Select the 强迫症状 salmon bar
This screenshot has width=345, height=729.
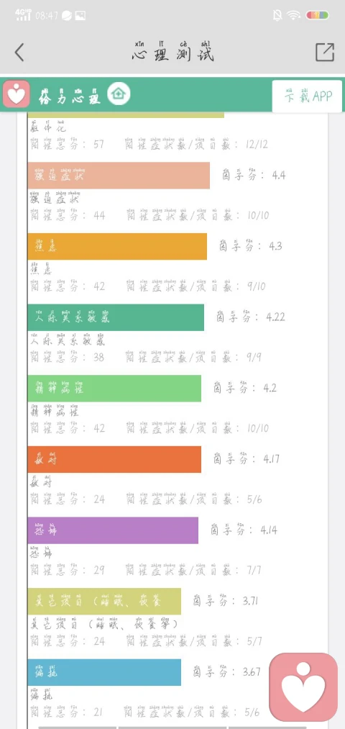pos(119,176)
